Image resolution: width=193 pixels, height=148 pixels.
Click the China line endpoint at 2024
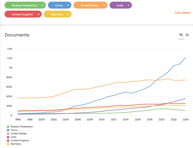pos(186,58)
